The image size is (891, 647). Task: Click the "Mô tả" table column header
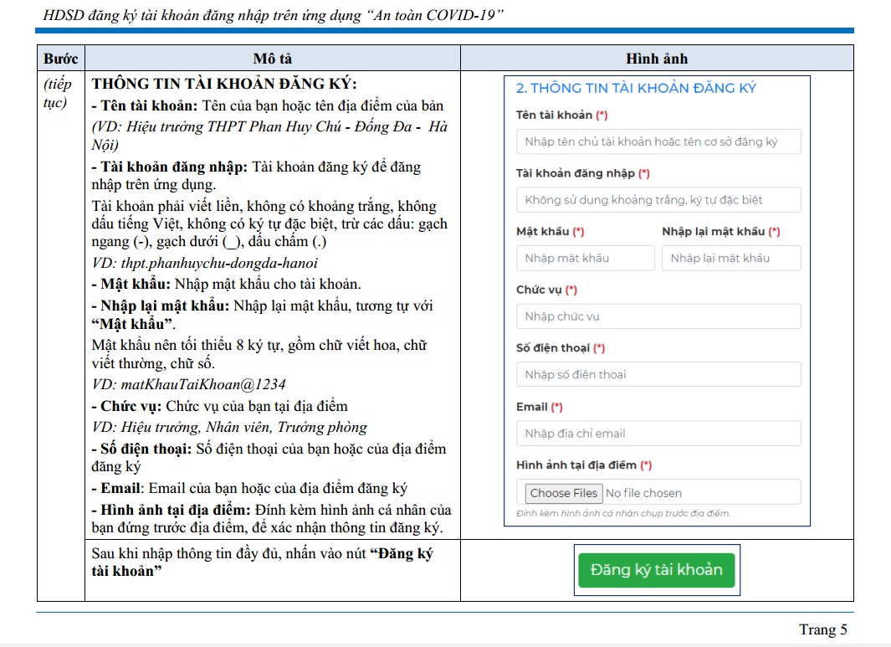click(272, 59)
